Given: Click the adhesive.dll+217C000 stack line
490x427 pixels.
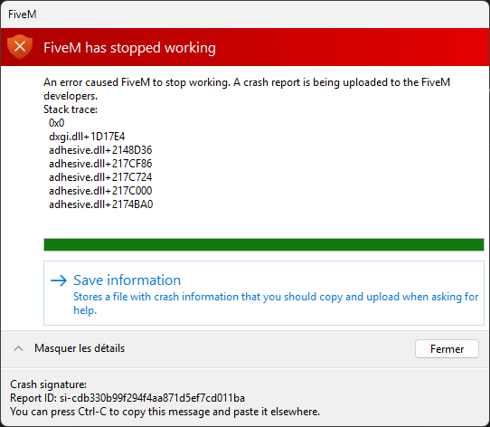Looking at the screenshot, I should point(100,191).
